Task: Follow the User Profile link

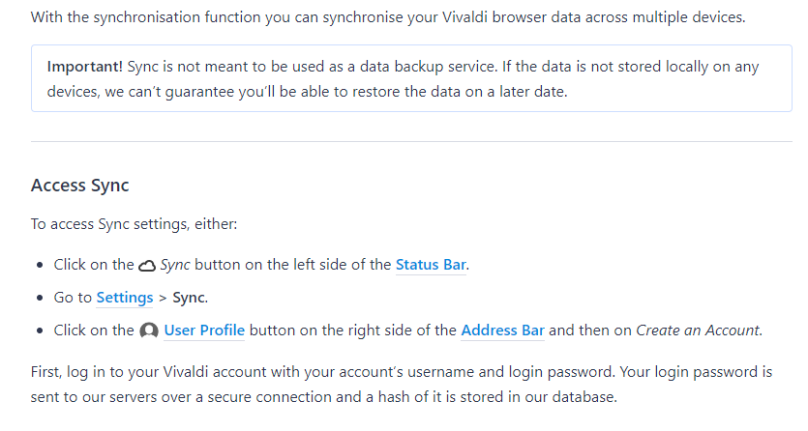Action: 204,330
